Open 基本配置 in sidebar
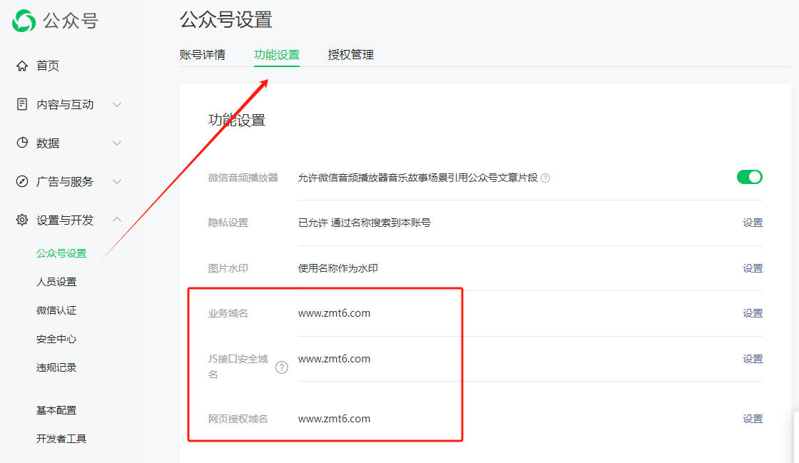Screen dimensions: 799x463 56,410
